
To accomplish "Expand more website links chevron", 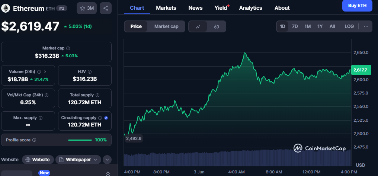I will point(107,160).
